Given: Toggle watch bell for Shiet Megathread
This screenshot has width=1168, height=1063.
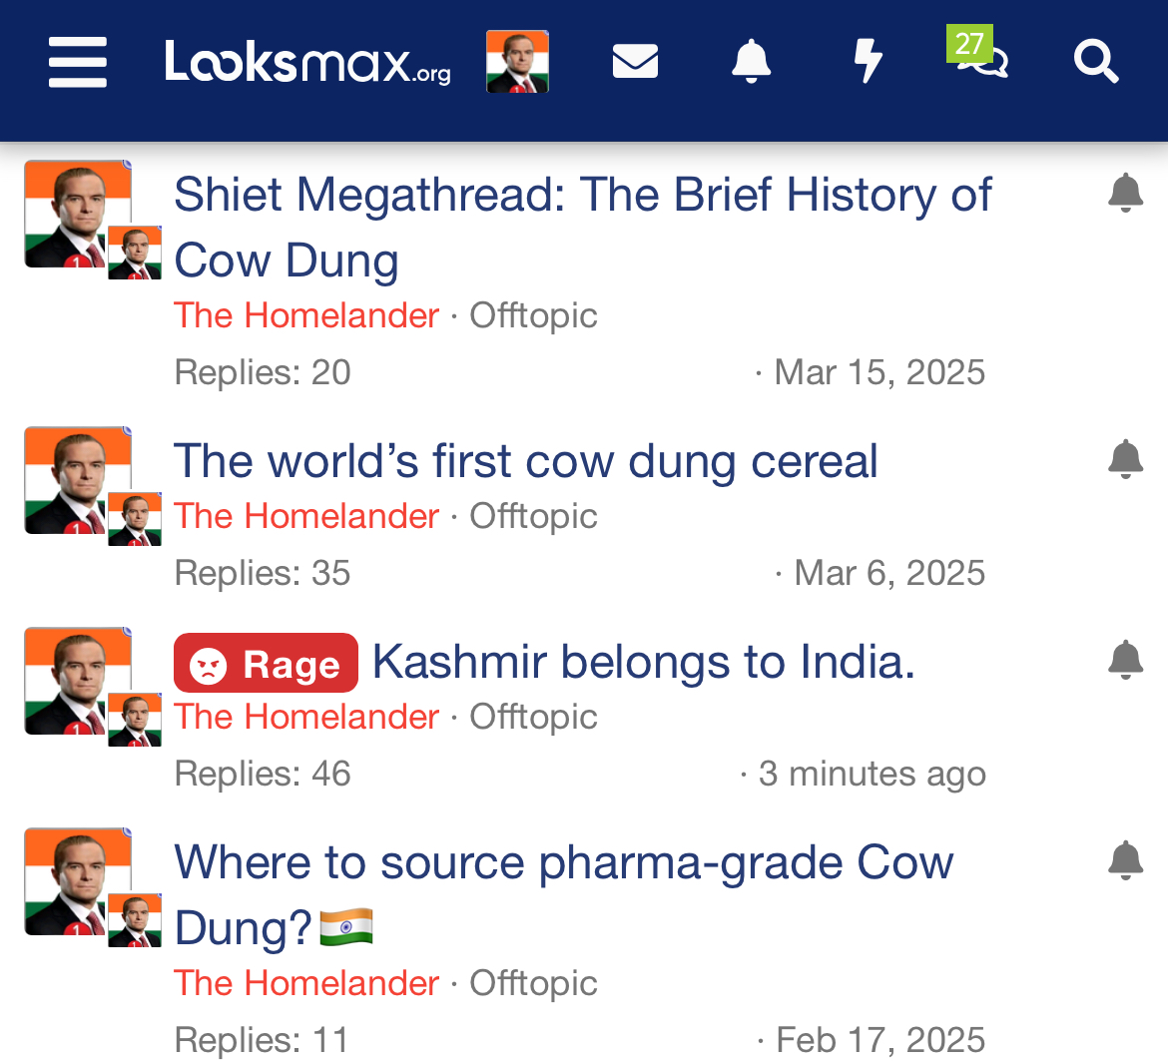Looking at the screenshot, I should (x=1125, y=193).
